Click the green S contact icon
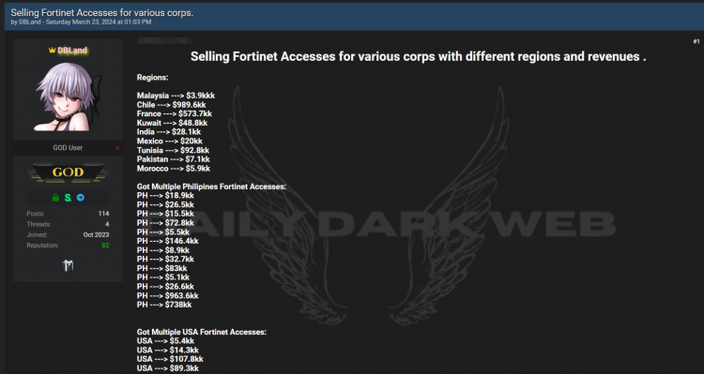Viewport: 704px width, 374px height. pos(68,198)
